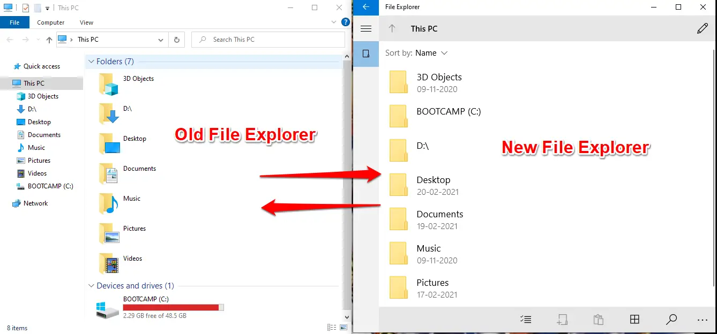Image resolution: width=717 pixels, height=334 pixels.
Task: Click the blue back arrow in File Explorer
Action: (x=366, y=7)
